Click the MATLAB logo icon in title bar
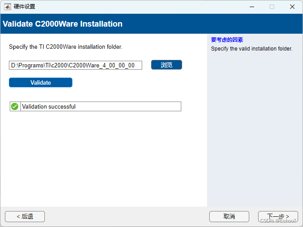This screenshot has width=303, height=227. [8, 7]
